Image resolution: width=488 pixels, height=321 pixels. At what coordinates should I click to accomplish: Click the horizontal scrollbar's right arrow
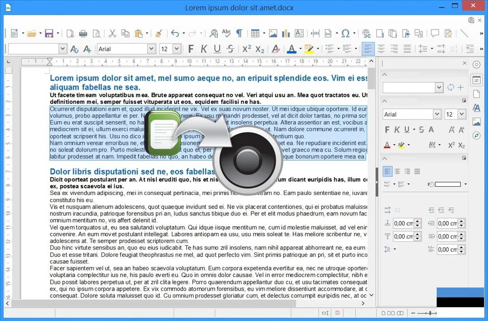(363, 303)
